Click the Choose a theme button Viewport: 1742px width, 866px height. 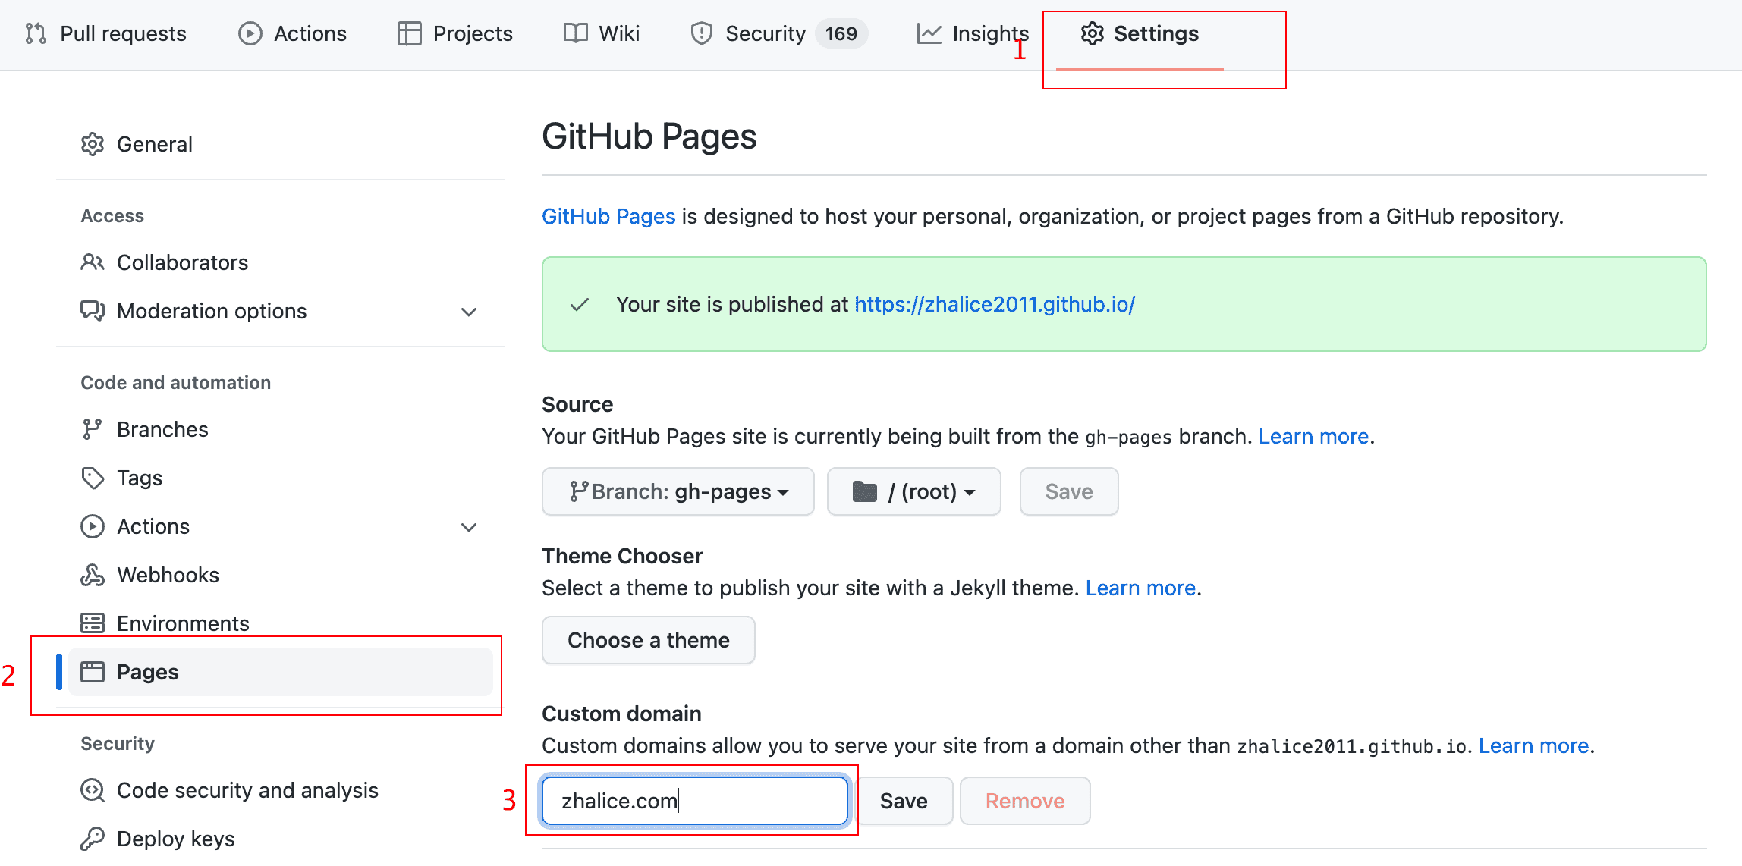click(649, 640)
